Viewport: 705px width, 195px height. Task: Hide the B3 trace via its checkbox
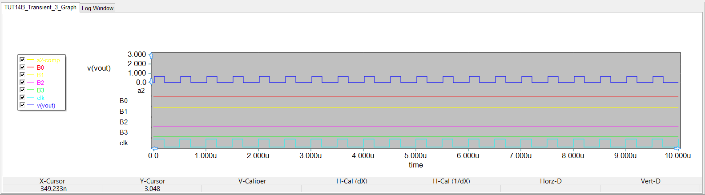22,90
